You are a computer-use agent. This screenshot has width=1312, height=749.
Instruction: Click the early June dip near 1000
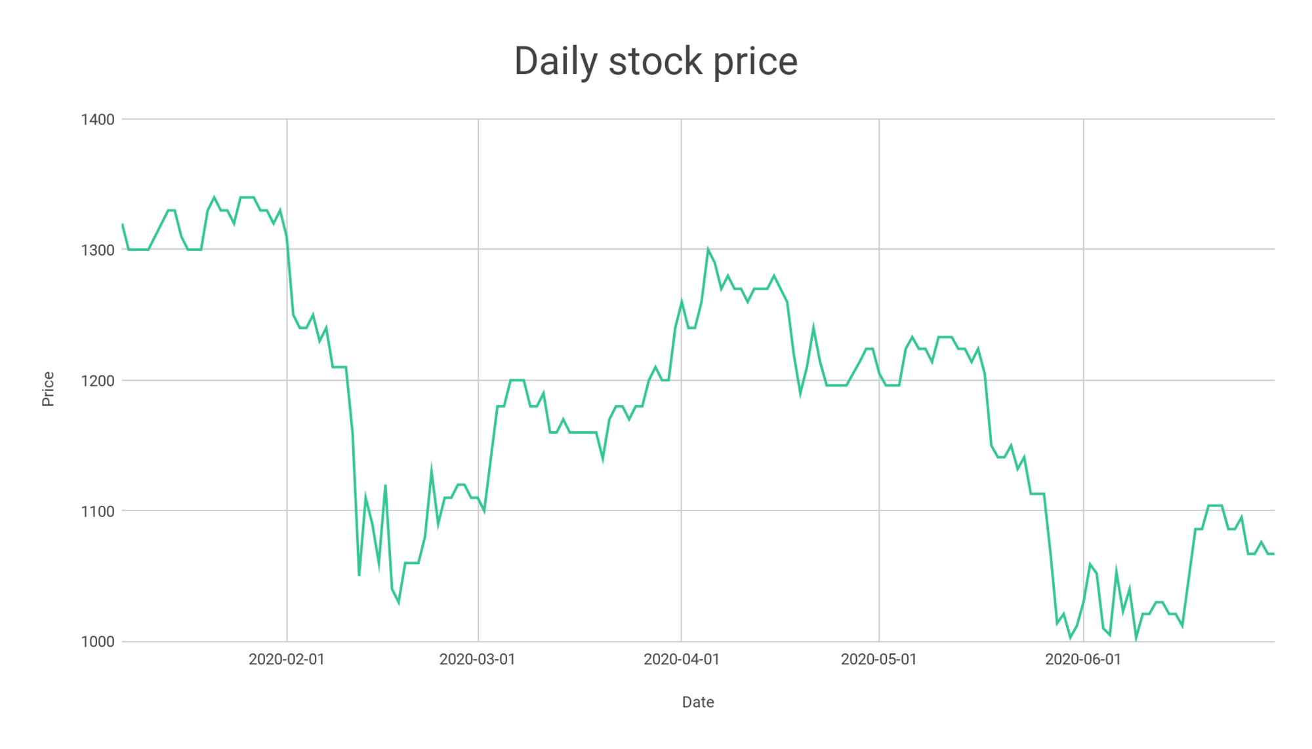tap(1136, 638)
